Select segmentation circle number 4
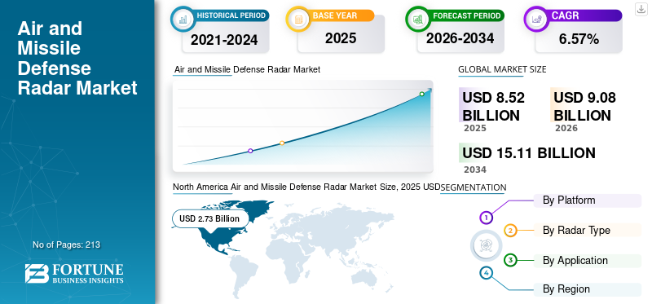Viewport: 652px width, 304px height. (x=486, y=273)
